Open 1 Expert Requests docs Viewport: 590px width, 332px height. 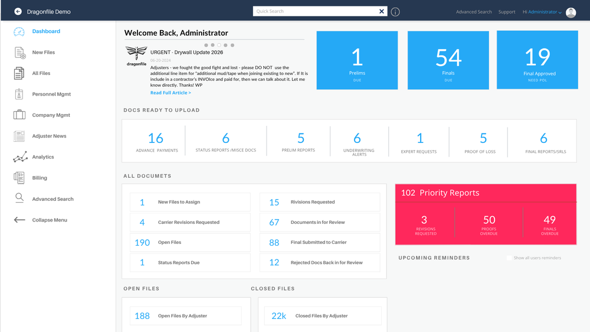pos(419,142)
